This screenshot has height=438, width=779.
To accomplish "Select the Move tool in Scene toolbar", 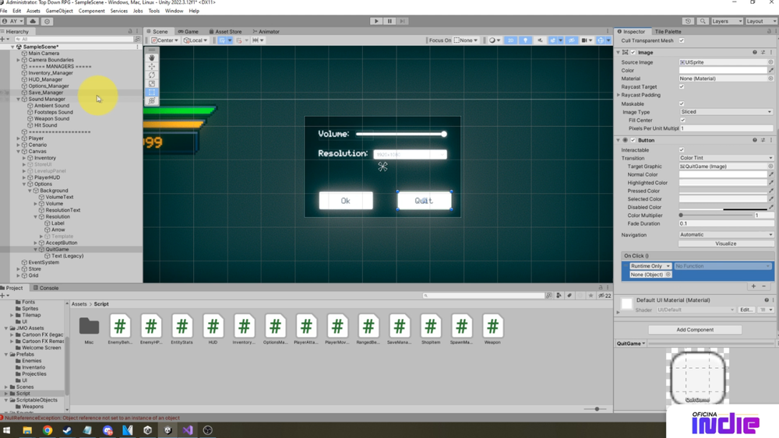I will tap(152, 66).
